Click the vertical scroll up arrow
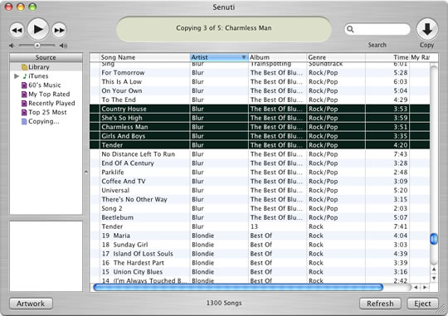The height and width of the screenshot is (316, 448). [434, 270]
